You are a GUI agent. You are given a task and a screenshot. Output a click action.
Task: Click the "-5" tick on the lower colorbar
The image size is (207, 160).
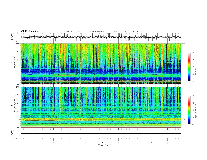193,110
